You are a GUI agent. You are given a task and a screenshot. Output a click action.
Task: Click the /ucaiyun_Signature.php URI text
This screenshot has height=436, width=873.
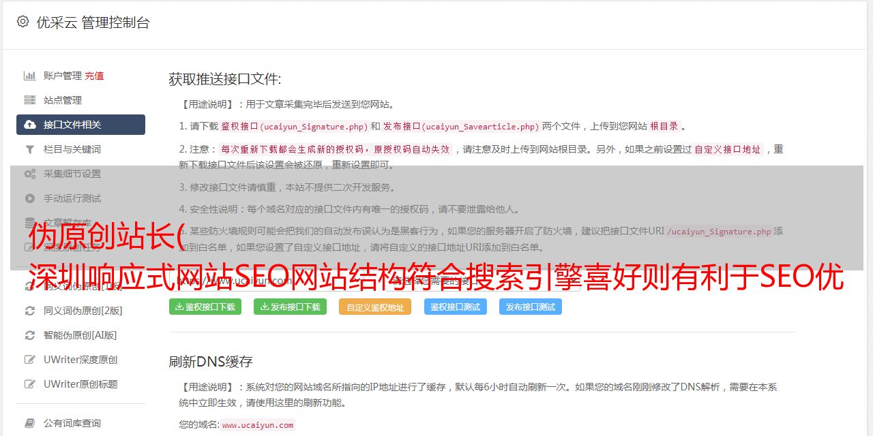(719, 231)
